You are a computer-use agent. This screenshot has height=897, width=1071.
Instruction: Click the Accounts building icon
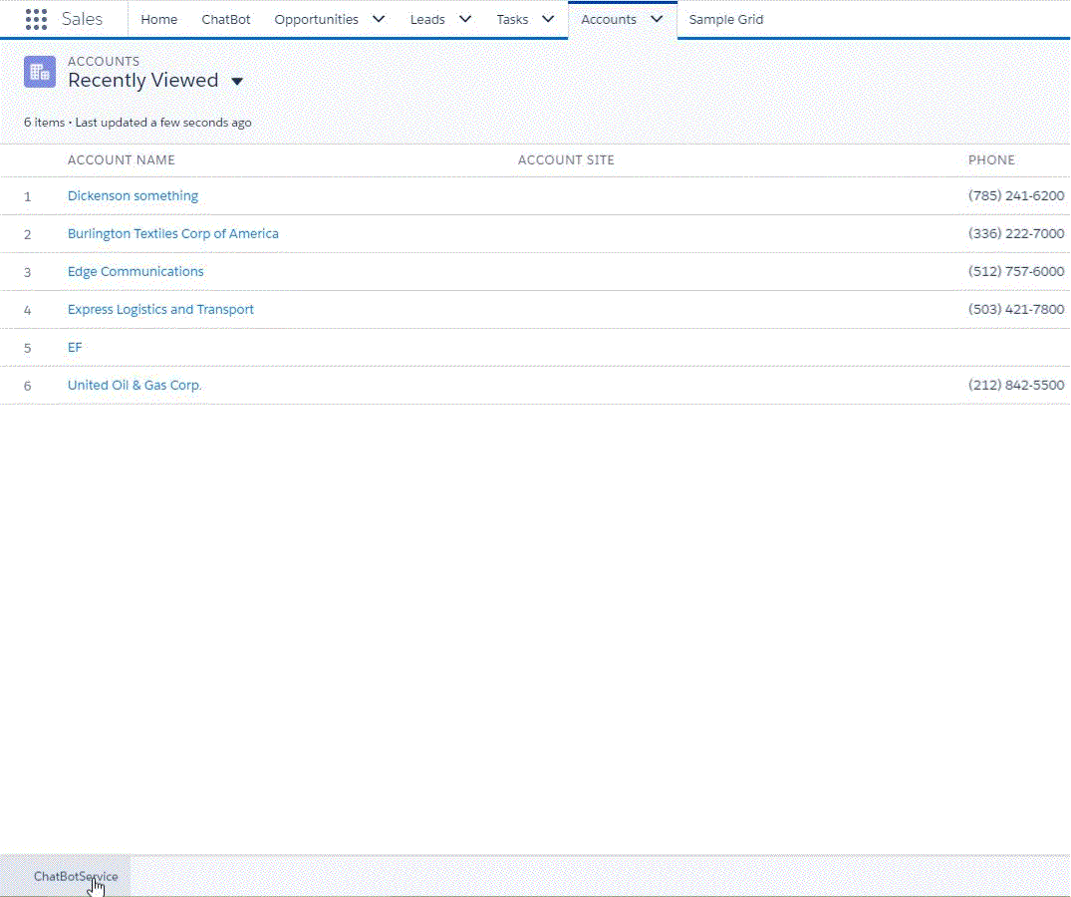(x=40, y=72)
